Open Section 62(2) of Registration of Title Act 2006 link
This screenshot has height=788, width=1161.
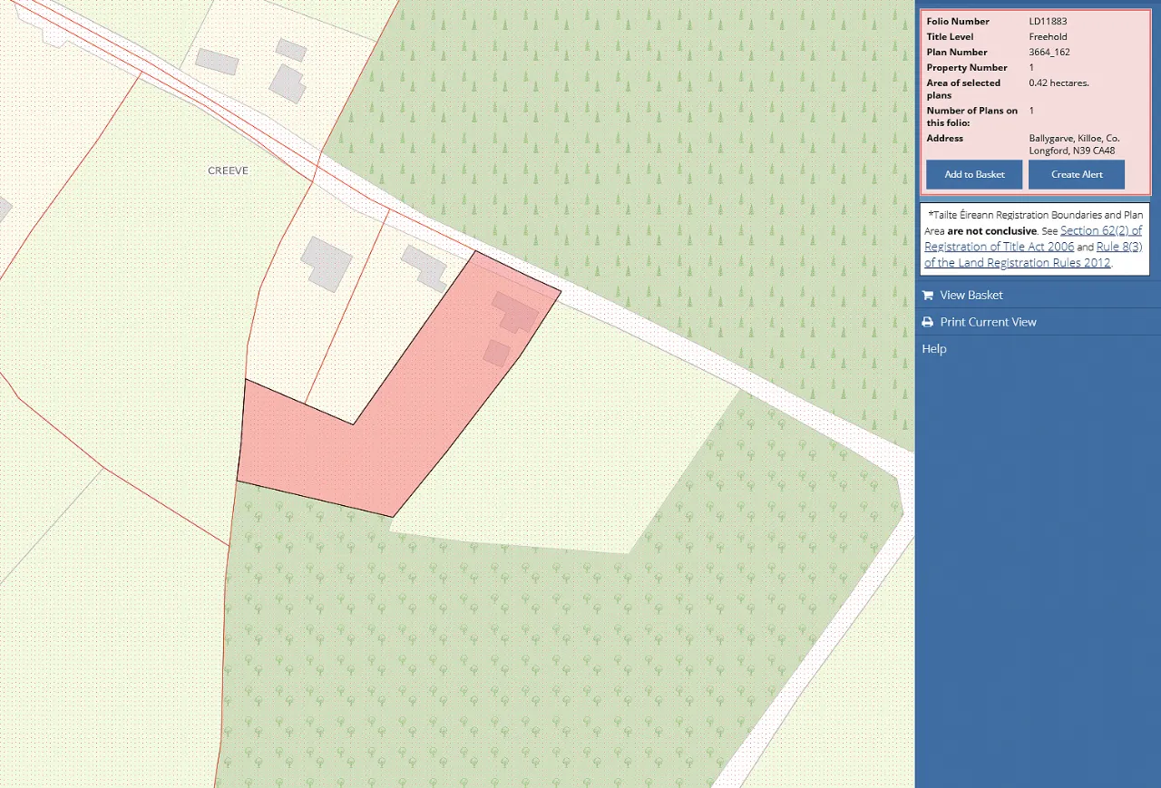(1033, 238)
